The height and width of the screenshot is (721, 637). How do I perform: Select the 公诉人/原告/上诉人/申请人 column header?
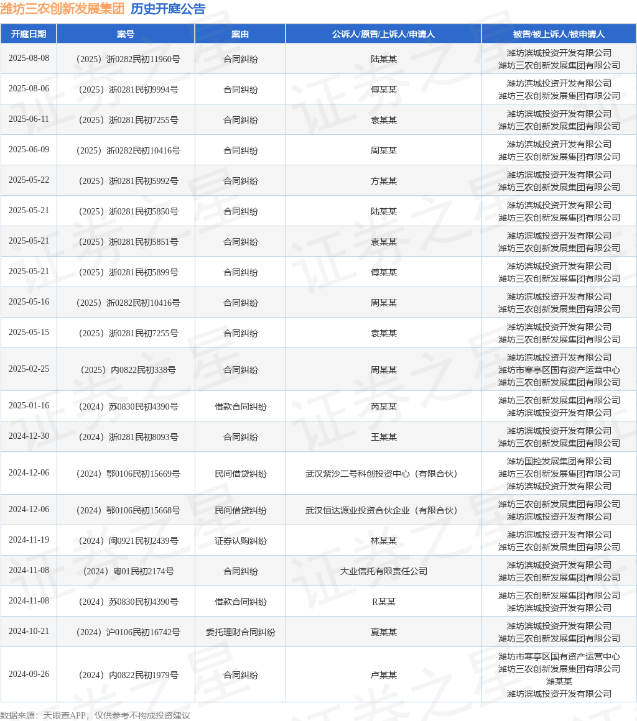[383, 34]
